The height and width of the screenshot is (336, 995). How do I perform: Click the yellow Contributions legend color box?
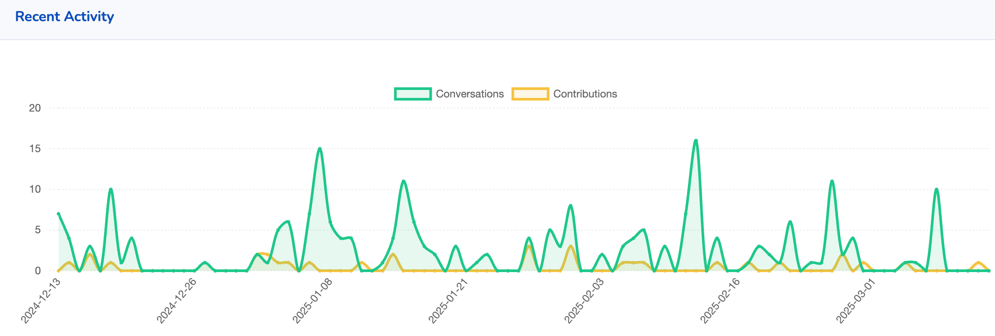click(530, 94)
